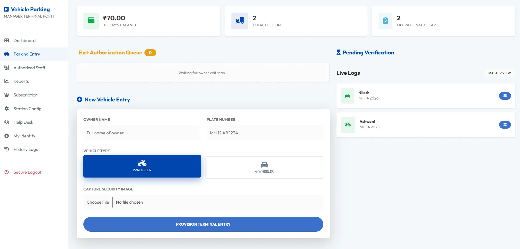Click the Master View button
The height and width of the screenshot is (249, 520).
click(499, 73)
